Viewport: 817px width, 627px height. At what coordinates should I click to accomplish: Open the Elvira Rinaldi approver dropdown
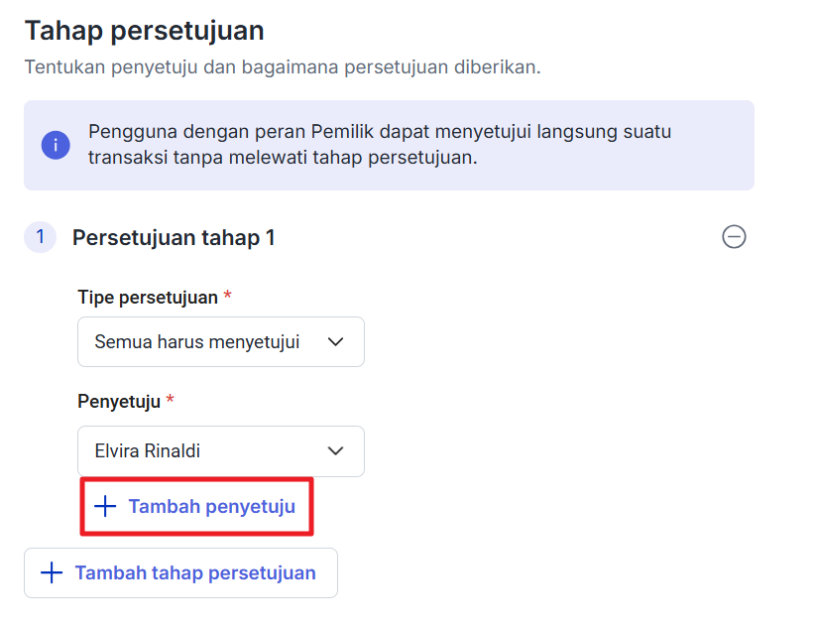coord(220,451)
